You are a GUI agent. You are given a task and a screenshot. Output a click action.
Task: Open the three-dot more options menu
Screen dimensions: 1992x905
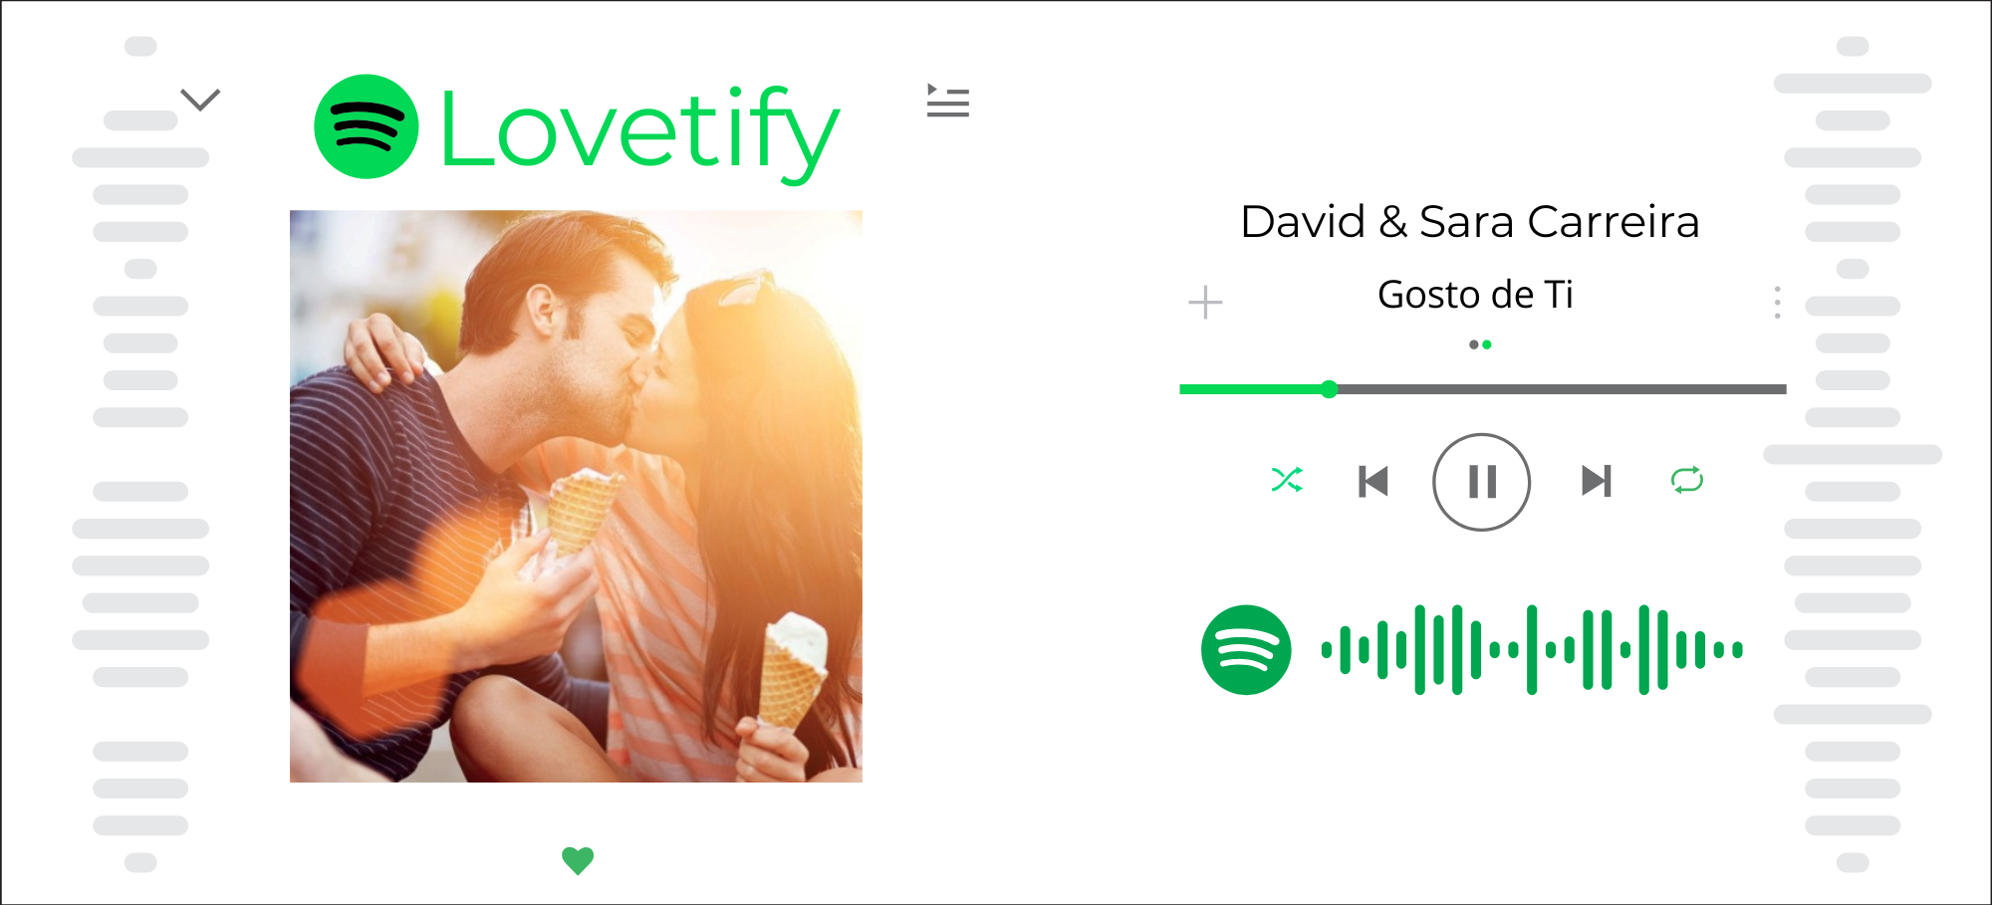(x=1777, y=302)
